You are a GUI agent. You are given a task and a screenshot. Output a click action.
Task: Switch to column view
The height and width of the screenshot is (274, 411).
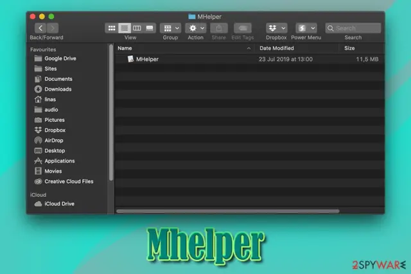point(137,28)
